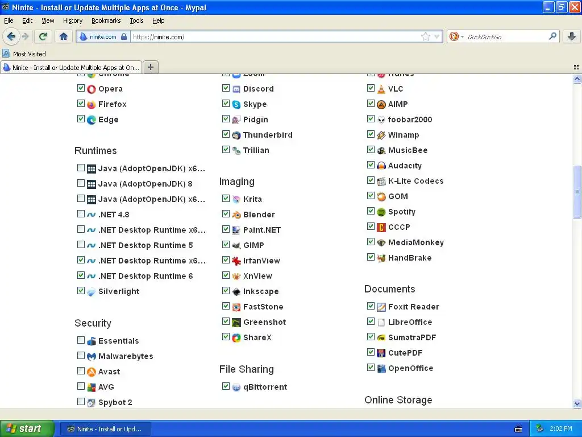
Task: Click the IrfanView red icon
Action: (236, 261)
